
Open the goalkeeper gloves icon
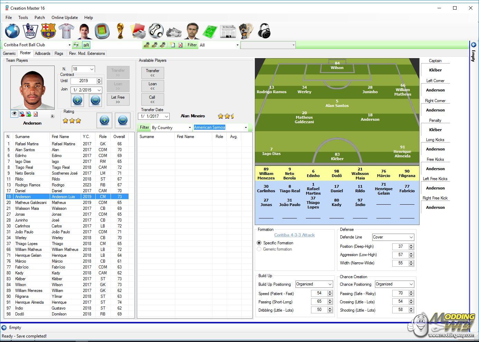pyautogui.click(x=246, y=31)
